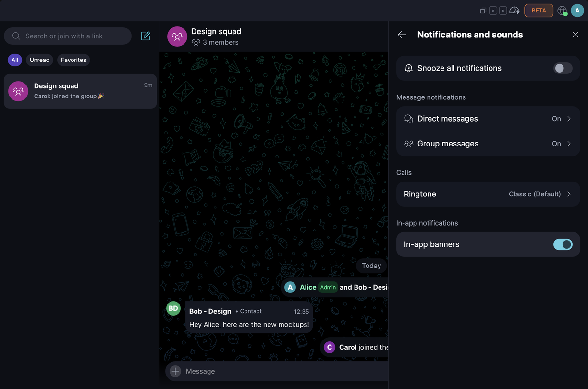Click the Contact label next to Bob
The image size is (588, 389).
pyautogui.click(x=251, y=311)
